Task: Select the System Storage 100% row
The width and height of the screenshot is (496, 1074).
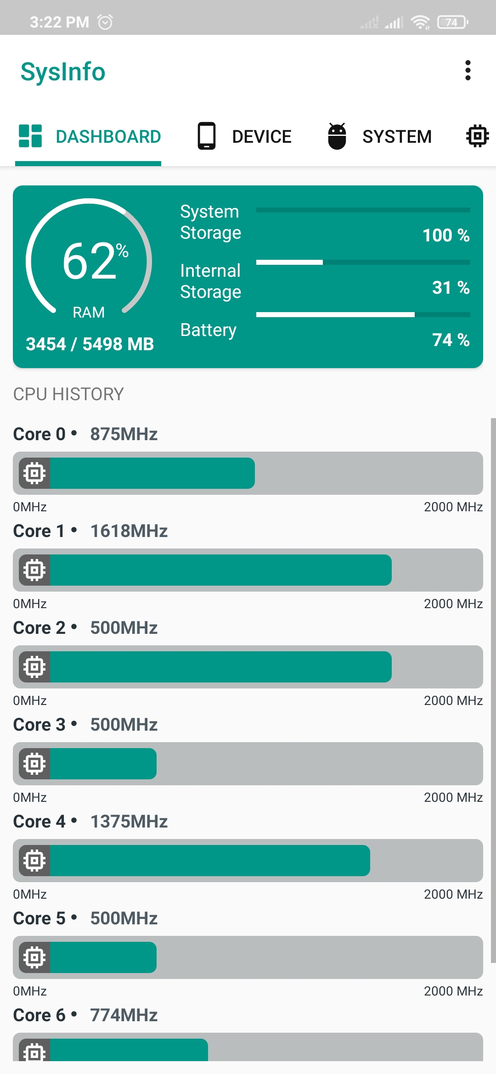Action: pyautogui.click(x=325, y=223)
